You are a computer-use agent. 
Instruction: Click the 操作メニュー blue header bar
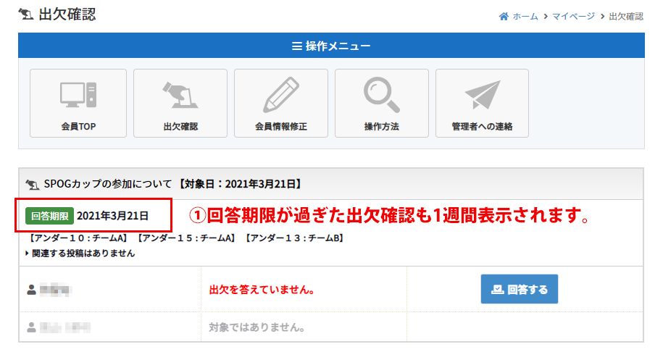pos(331,46)
